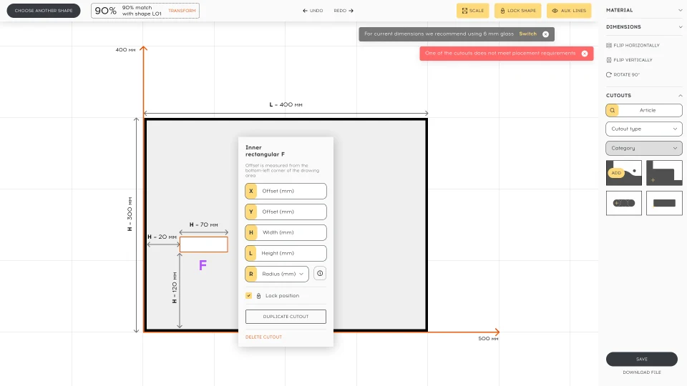Select the corner notch cutout thumbnail

coord(664,173)
